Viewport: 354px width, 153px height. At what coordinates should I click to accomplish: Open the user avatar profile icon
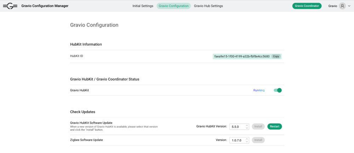click(x=342, y=6)
